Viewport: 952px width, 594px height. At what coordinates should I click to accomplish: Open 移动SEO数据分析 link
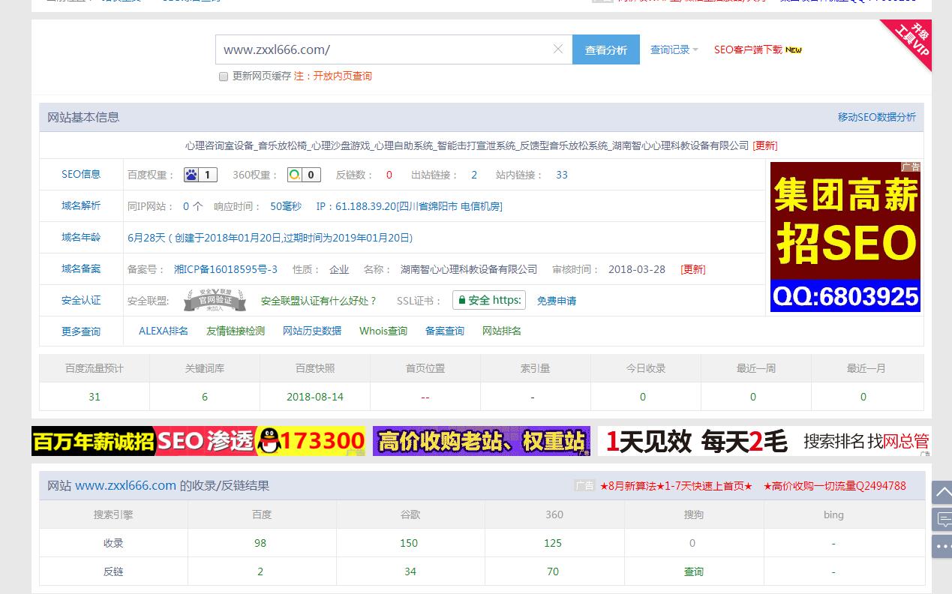point(877,117)
